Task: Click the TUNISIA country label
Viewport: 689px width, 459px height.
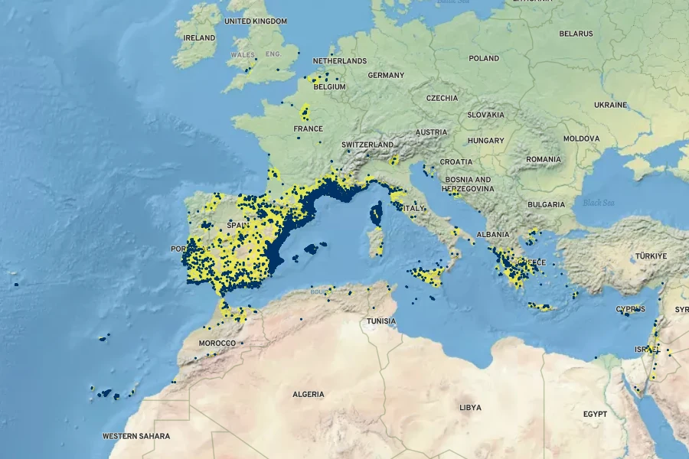Action: click(x=380, y=321)
